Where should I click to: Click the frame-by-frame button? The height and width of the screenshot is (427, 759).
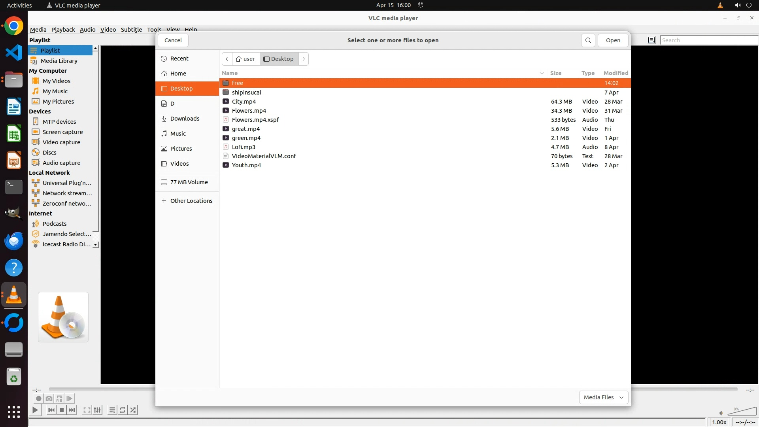[x=70, y=399]
